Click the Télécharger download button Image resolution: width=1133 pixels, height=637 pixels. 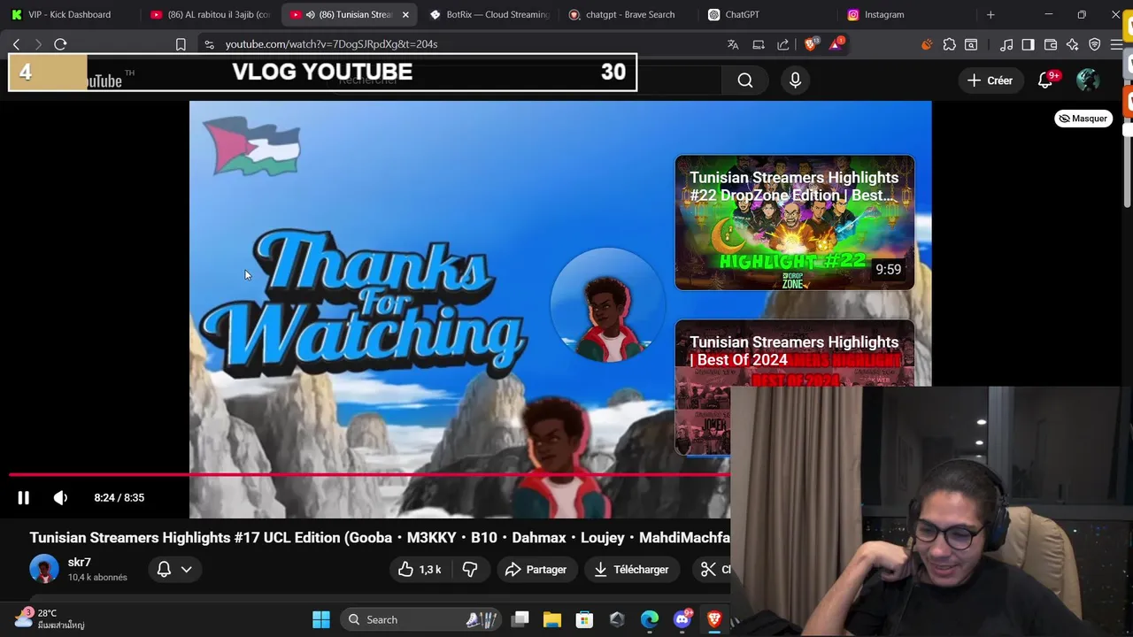[631, 570]
